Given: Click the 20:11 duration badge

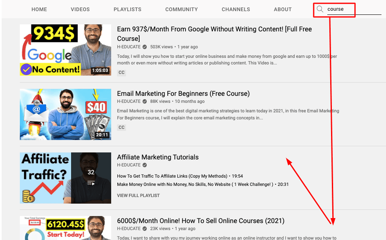Looking at the screenshot, I should click(x=102, y=135).
